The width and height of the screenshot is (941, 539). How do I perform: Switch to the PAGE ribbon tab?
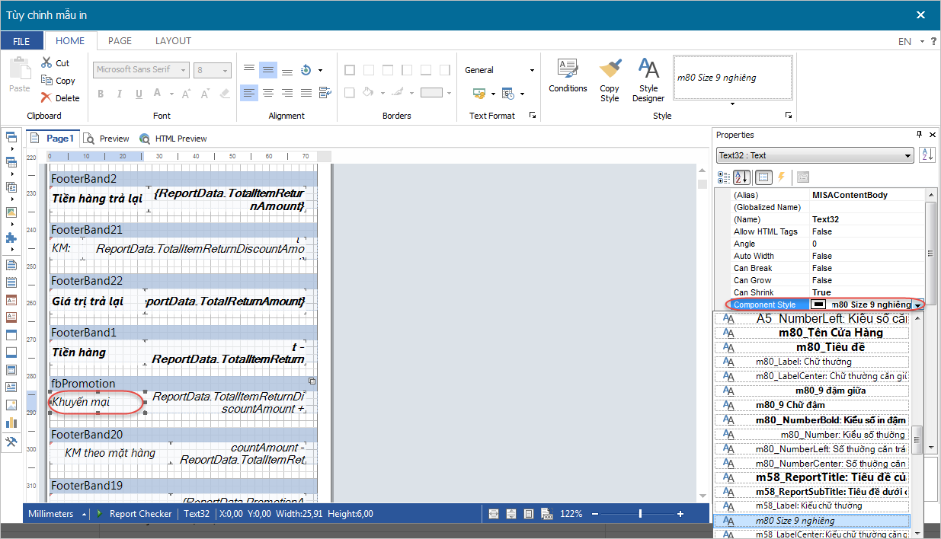[x=120, y=41]
